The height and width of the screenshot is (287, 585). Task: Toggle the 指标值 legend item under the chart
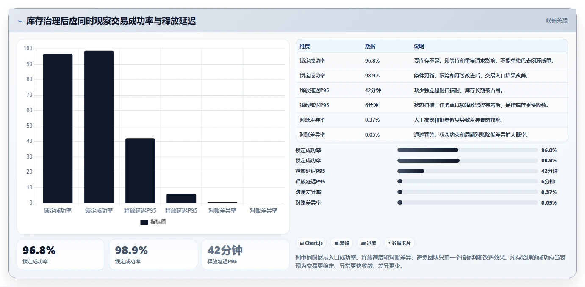click(153, 222)
